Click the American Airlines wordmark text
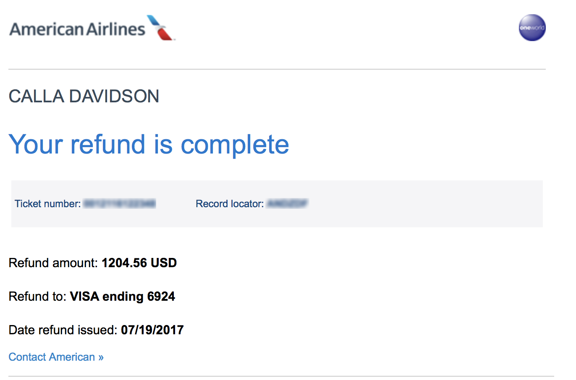Image resolution: width=576 pixels, height=380 pixels. tap(77, 29)
